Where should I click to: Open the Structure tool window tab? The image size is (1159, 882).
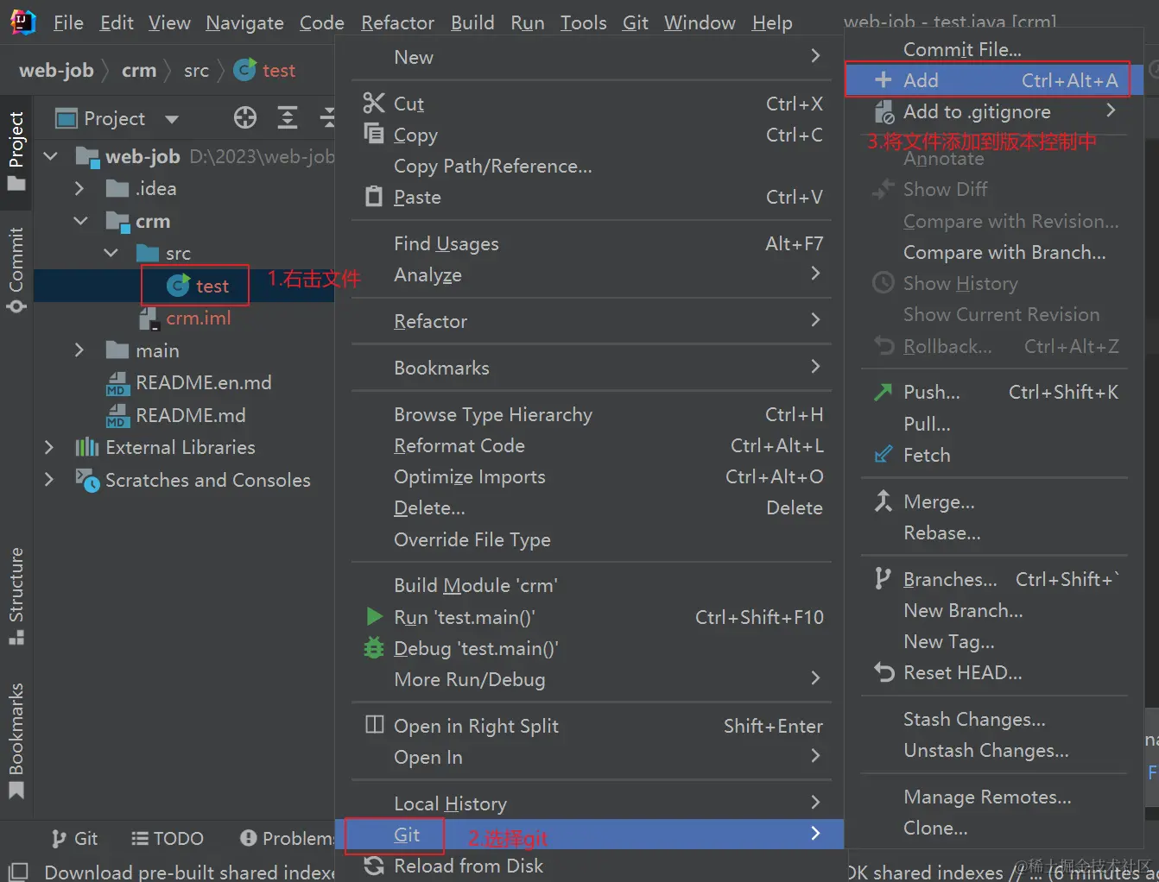click(x=16, y=595)
